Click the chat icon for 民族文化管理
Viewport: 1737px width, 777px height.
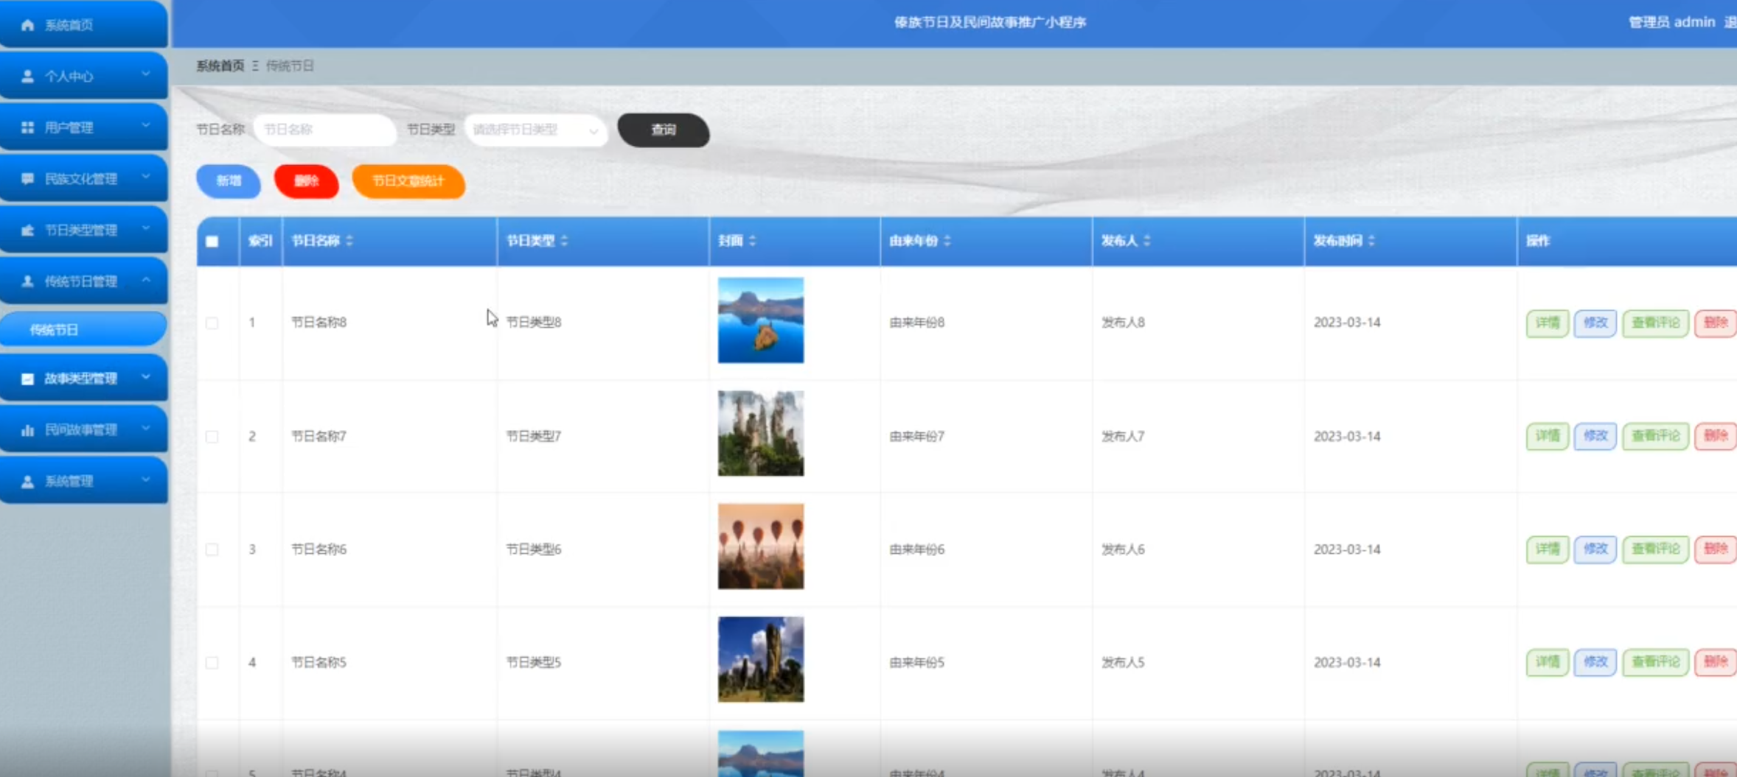pos(28,179)
